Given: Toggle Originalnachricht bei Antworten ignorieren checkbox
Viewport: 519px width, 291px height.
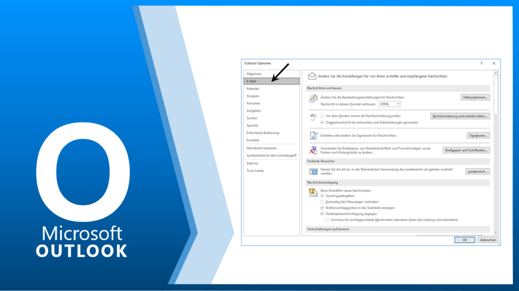Looking at the screenshot, I should [x=322, y=122].
